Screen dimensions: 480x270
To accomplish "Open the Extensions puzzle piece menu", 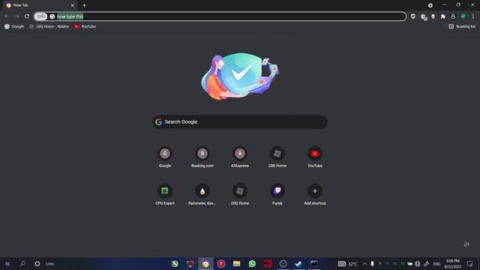I will pyautogui.click(x=443, y=16).
